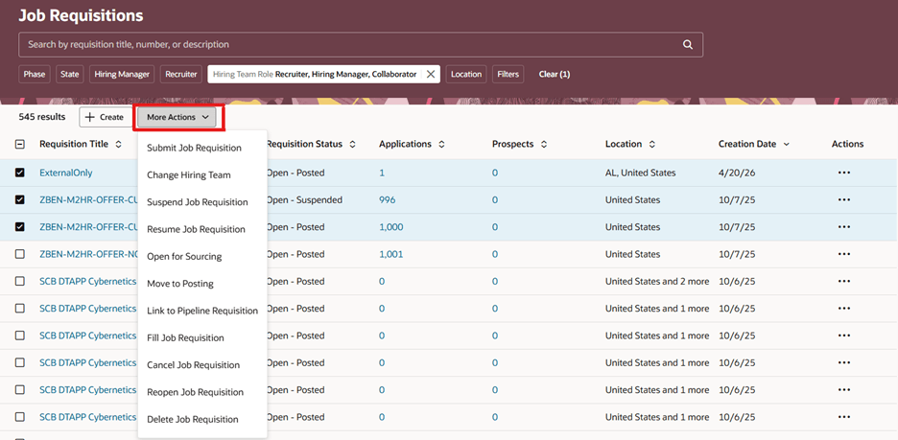Toggle the select-all header checkbox
This screenshot has height=440, width=898.
click(x=19, y=145)
